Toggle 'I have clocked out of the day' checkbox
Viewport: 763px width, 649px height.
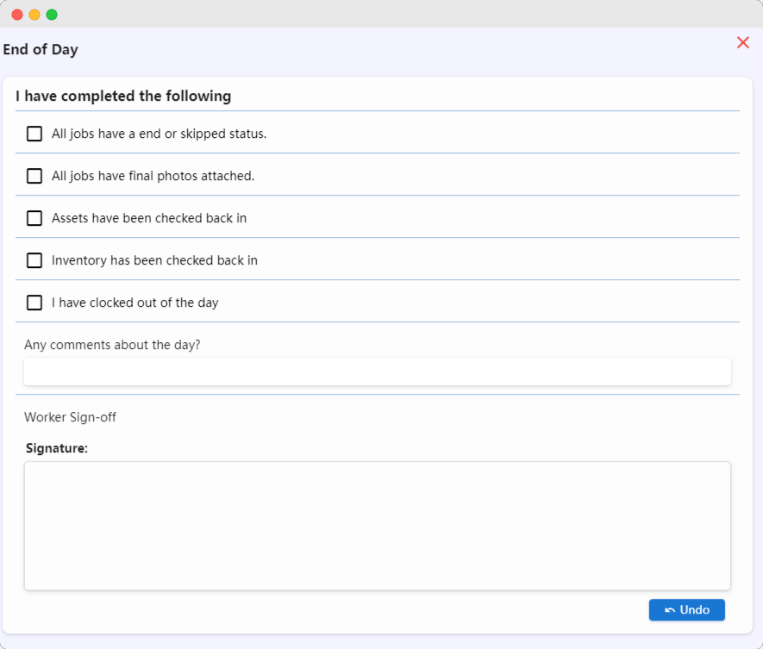34,303
